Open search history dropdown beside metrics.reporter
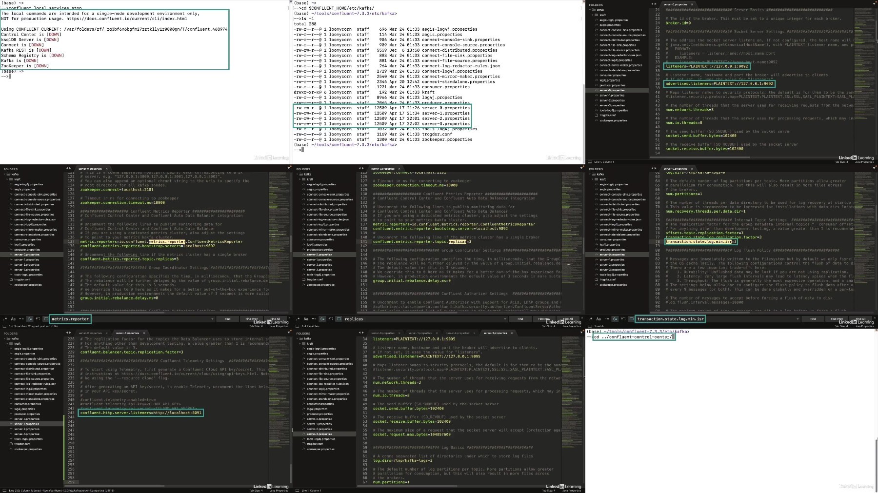This screenshot has height=493, width=878. (212, 319)
